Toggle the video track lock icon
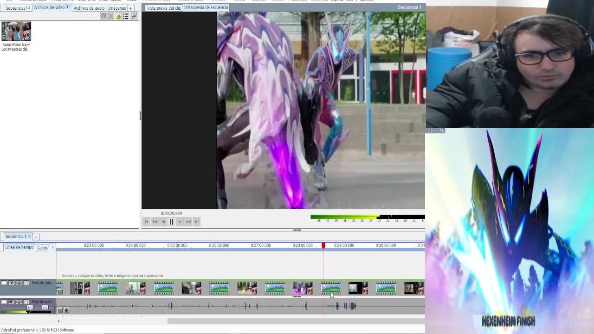Image resolution: width=594 pixels, height=334 pixels. tap(26, 283)
